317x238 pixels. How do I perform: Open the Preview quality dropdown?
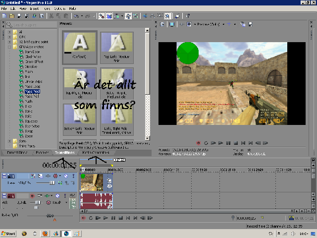[223, 24]
